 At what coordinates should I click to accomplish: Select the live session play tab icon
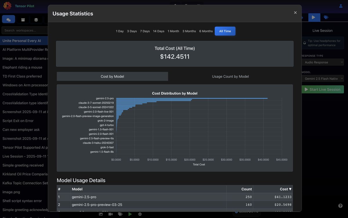(x=314, y=17)
